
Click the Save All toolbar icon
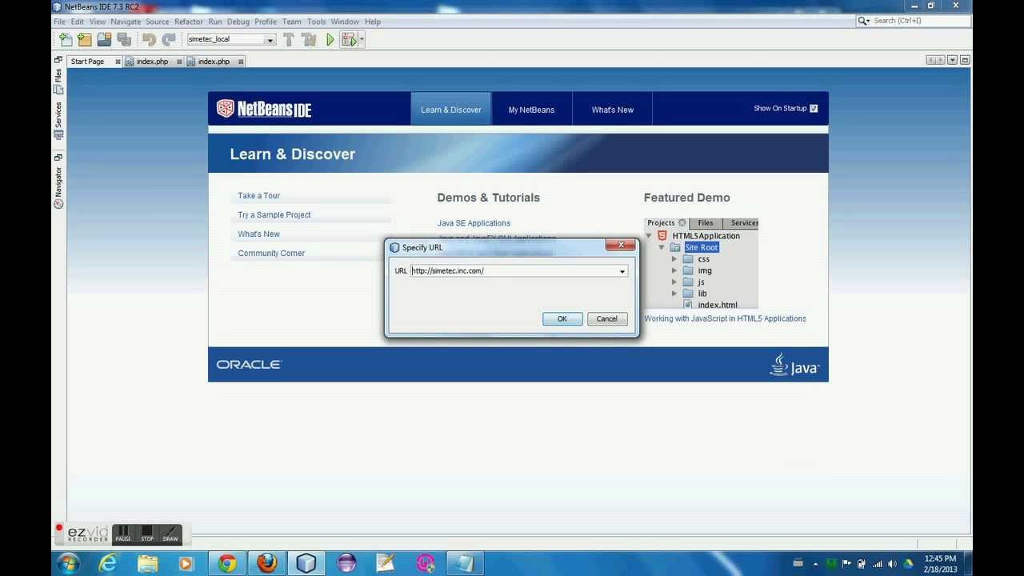(124, 39)
